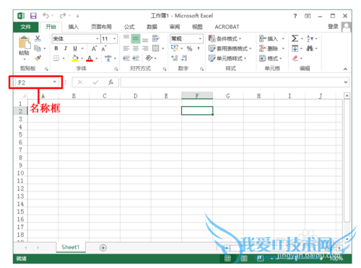Toggle the highlighted Middle Align icon
Screen dimensions: 361x268
[136, 39]
